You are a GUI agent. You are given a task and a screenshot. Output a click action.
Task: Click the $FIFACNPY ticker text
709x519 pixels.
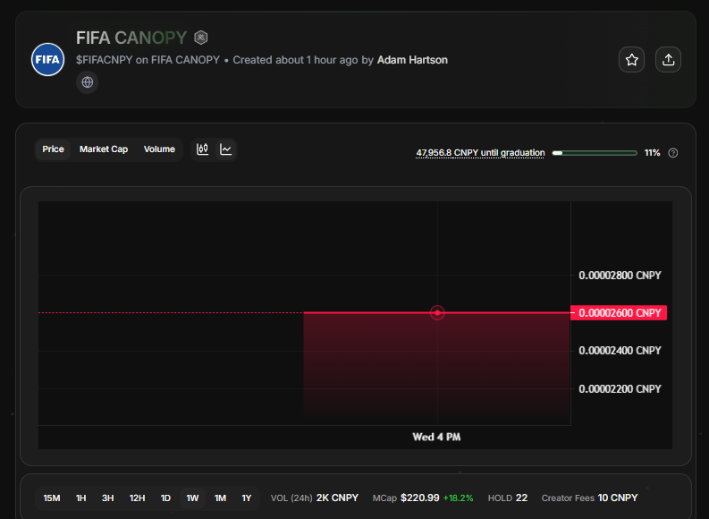click(x=105, y=60)
